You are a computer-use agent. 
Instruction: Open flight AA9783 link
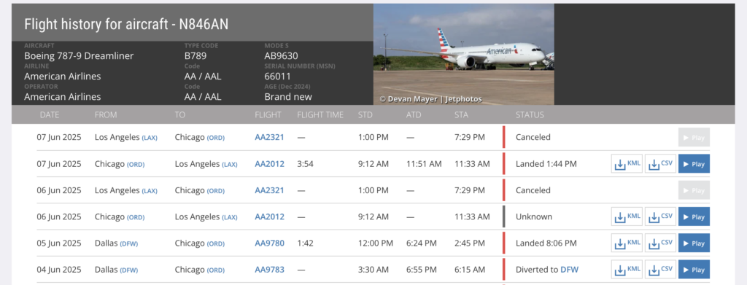pyautogui.click(x=269, y=269)
